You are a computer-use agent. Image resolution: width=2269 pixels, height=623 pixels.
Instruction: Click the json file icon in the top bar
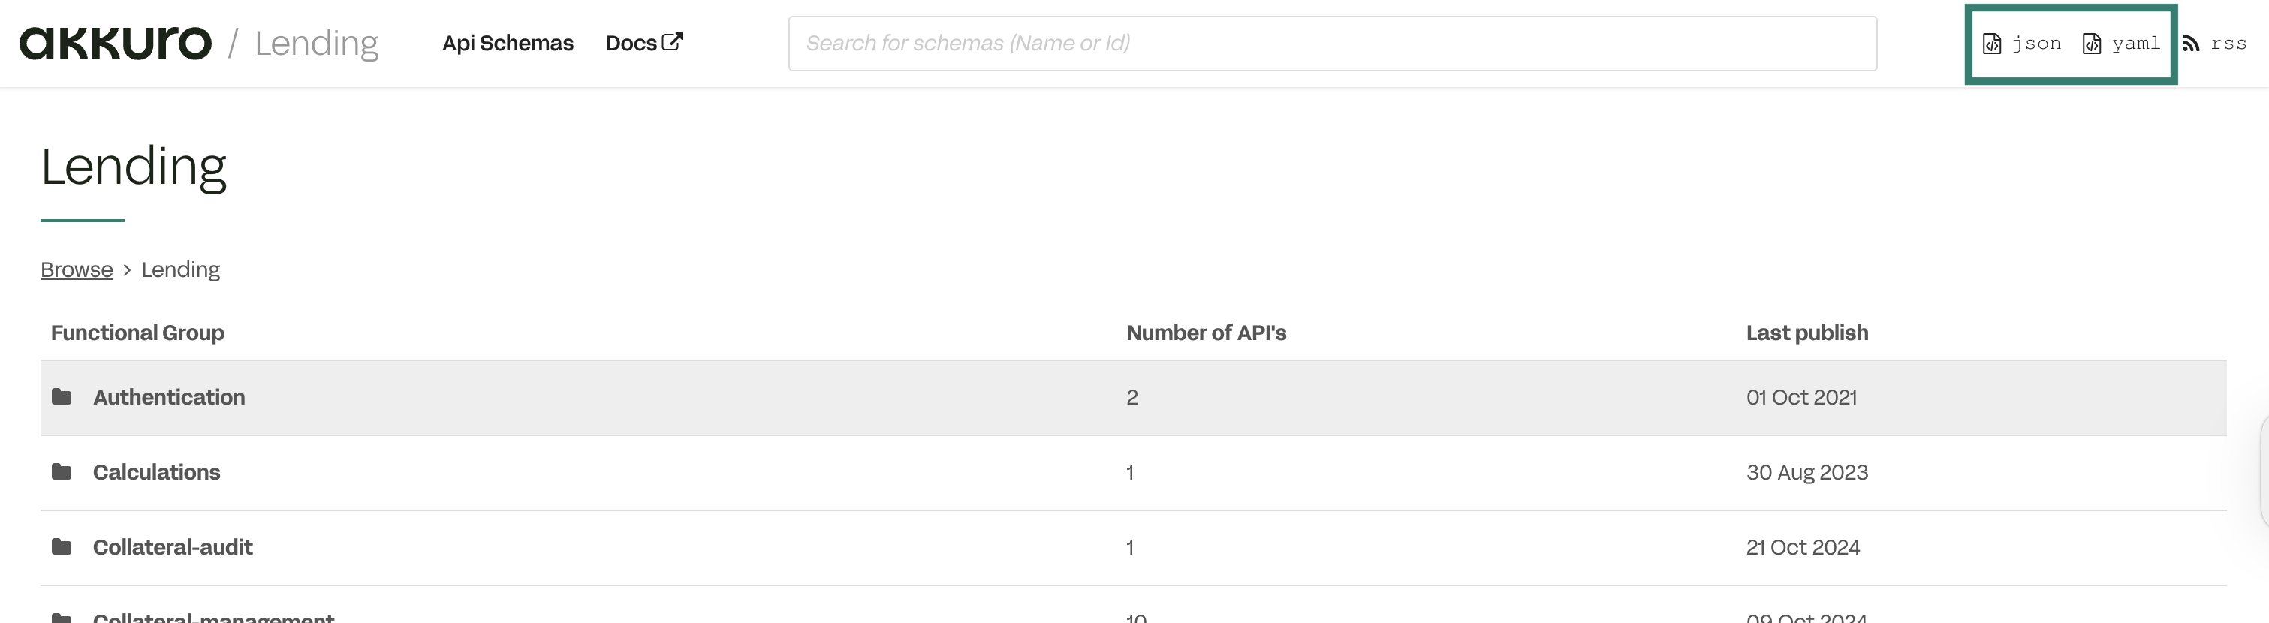[x=1993, y=42]
